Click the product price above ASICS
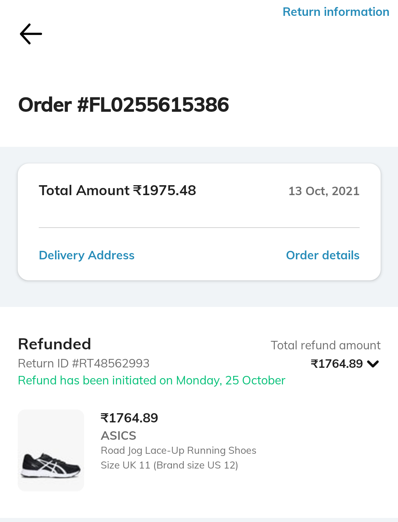 [129, 418]
